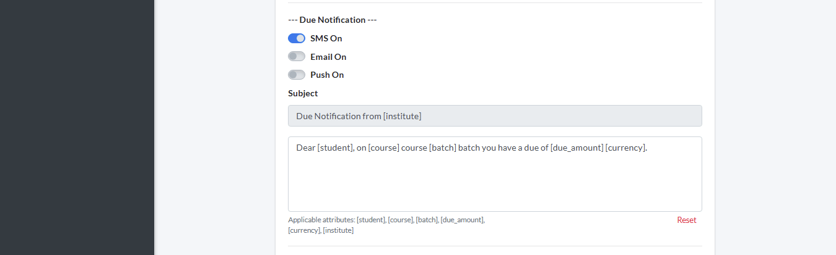Reset the due notification message template

click(x=686, y=220)
